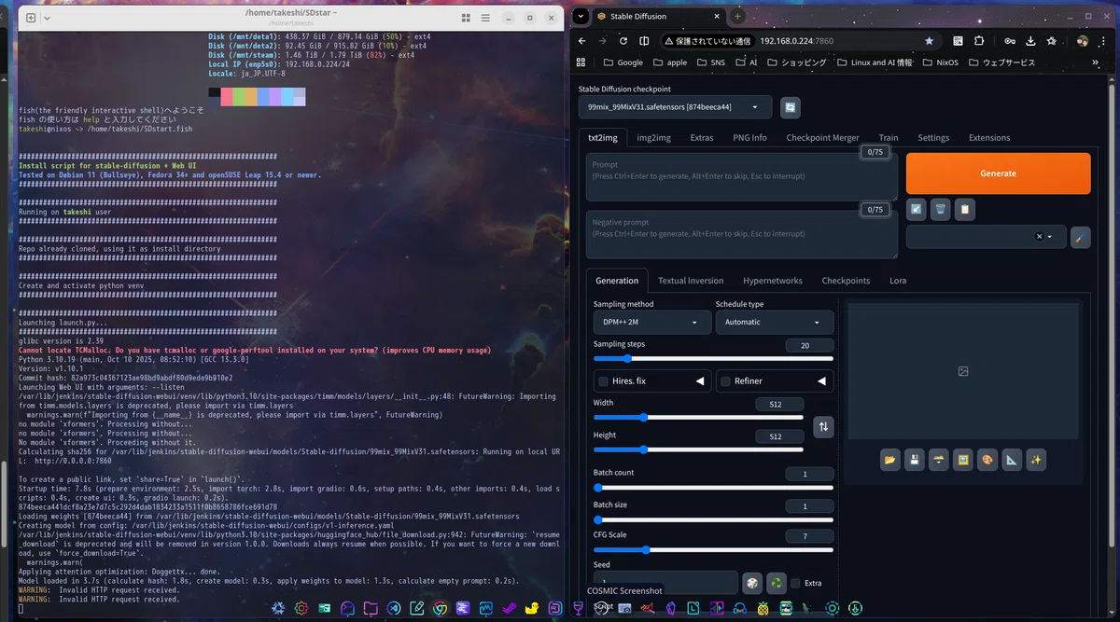The width and height of the screenshot is (1120, 622).
Task: Open a new browser tab with plus
Action: point(737,16)
